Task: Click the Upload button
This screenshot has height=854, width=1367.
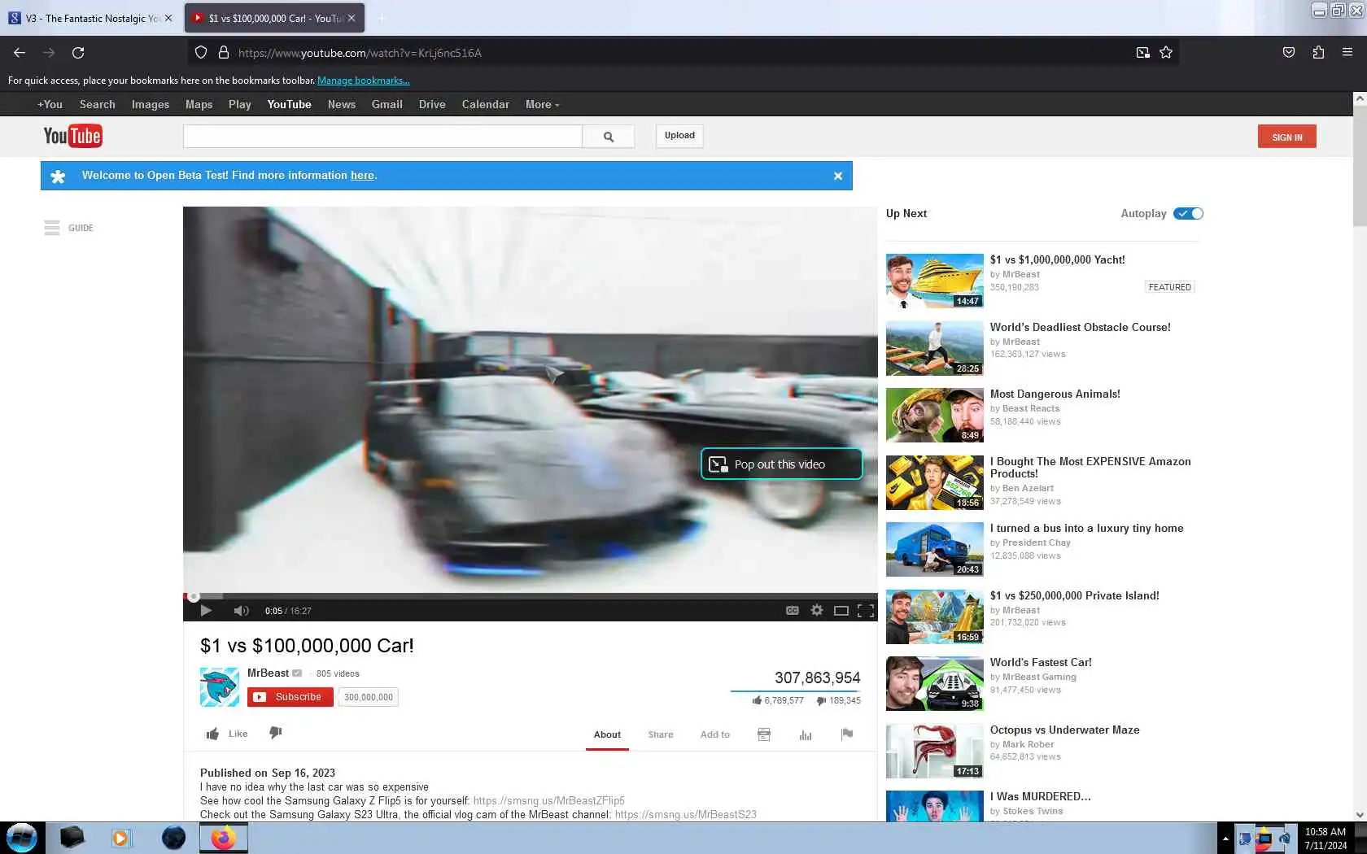Action: (679, 136)
